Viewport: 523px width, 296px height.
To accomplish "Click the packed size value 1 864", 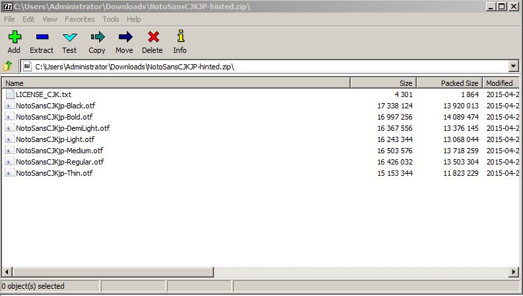I will pyautogui.click(x=470, y=94).
